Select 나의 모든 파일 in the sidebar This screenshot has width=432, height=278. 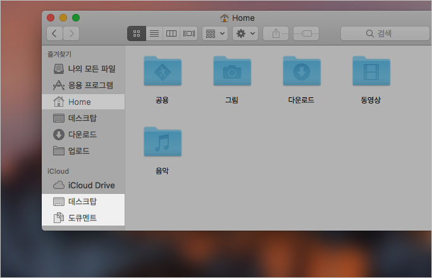[83, 68]
